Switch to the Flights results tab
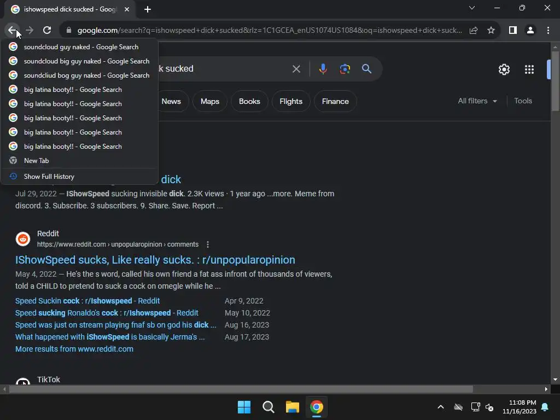 tap(291, 101)
